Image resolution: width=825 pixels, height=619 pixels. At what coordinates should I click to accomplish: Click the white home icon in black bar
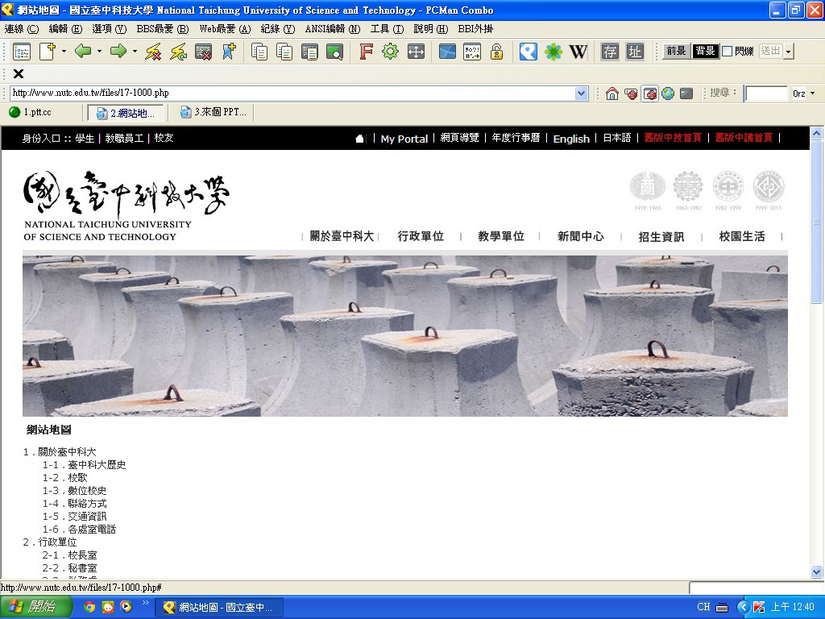coord(359,139)
